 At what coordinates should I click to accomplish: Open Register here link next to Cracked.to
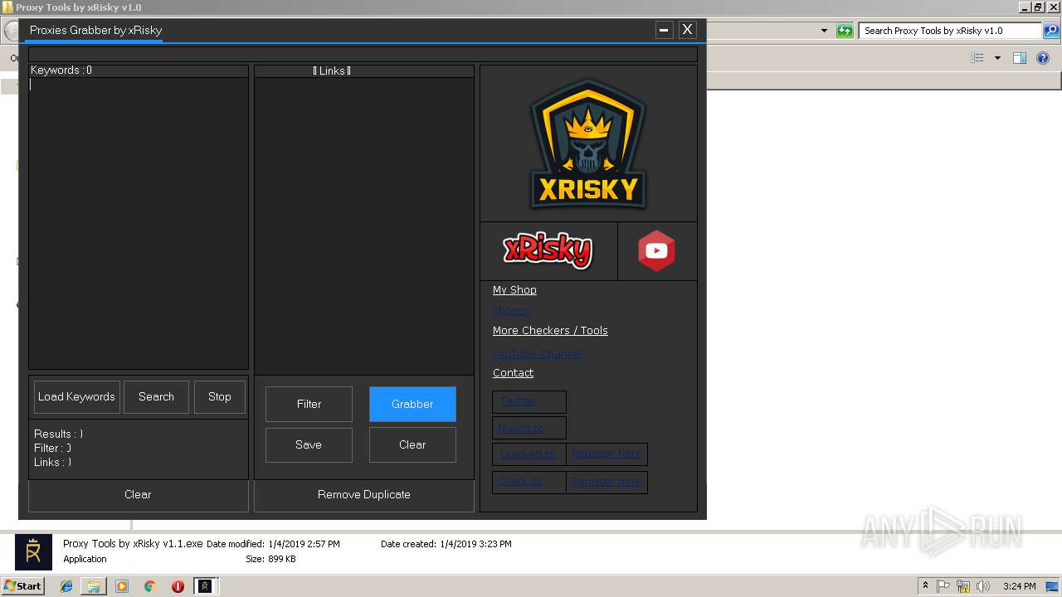click(x=607, y=454)
